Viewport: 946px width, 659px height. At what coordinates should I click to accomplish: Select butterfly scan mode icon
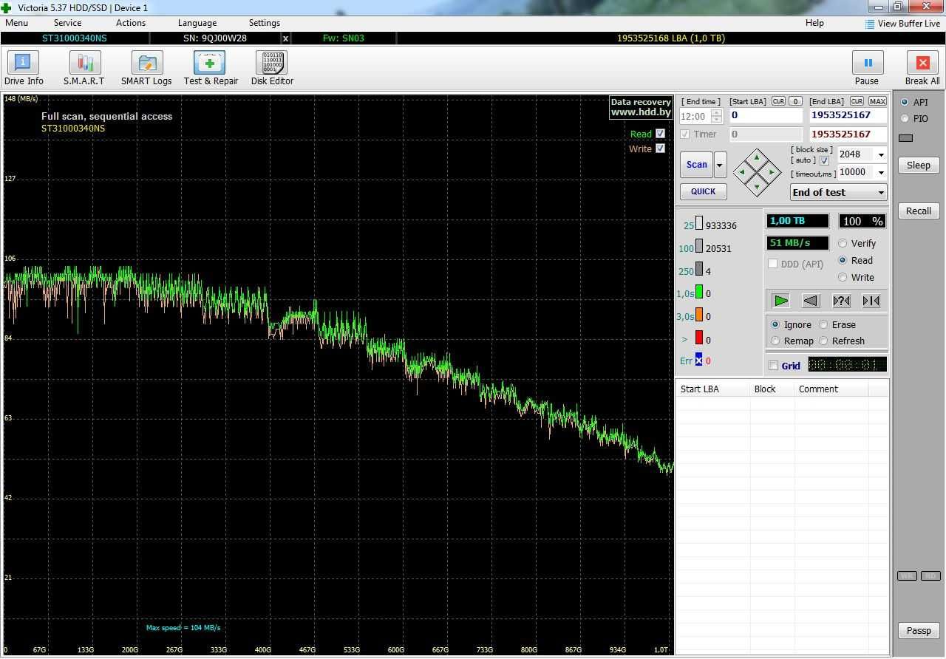point(871,301)
